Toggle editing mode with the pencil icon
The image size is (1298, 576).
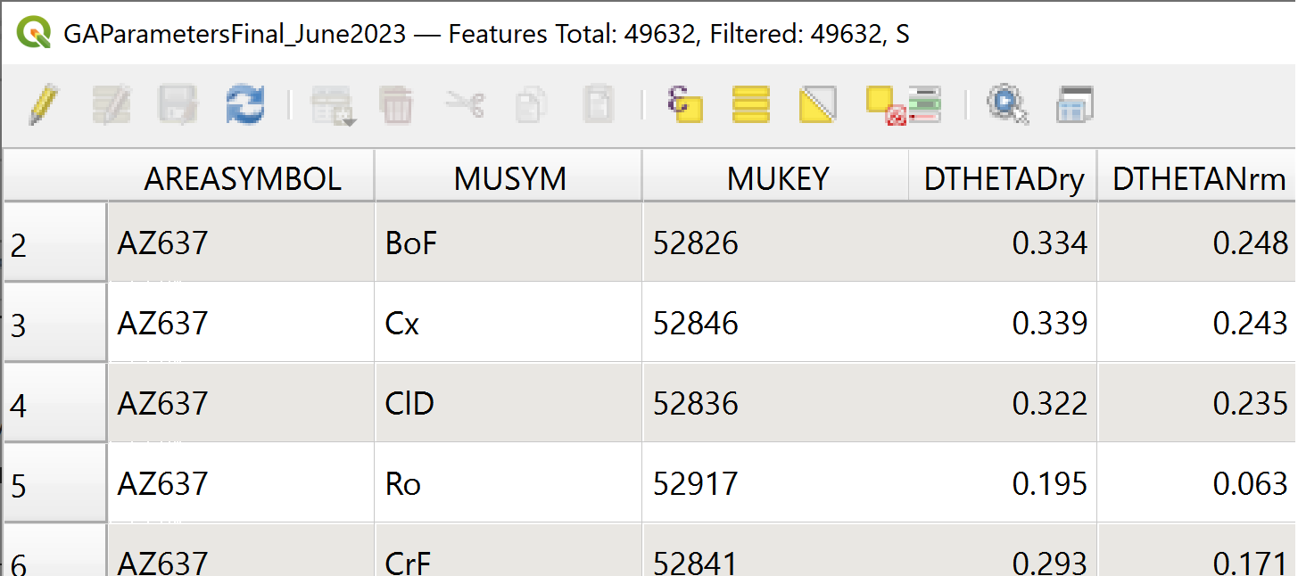coord(44,105)
